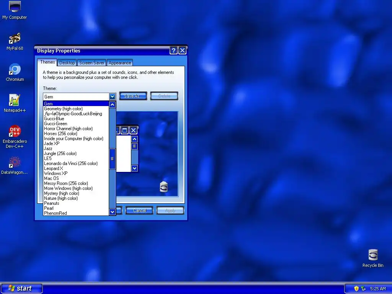Click the help question mark in Display Properties

[173, 51]
